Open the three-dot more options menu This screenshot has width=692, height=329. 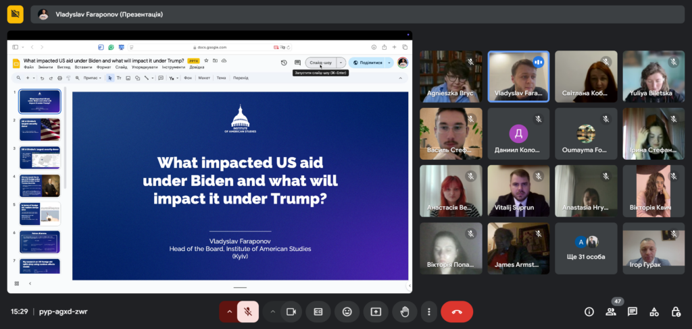click(429, 311)
